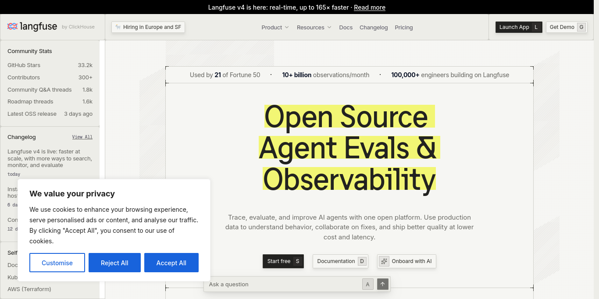The width and height of the screenshot is (599, 299).
Task: Click '10+ billion observations/month' text
Action: click(326, 75)
